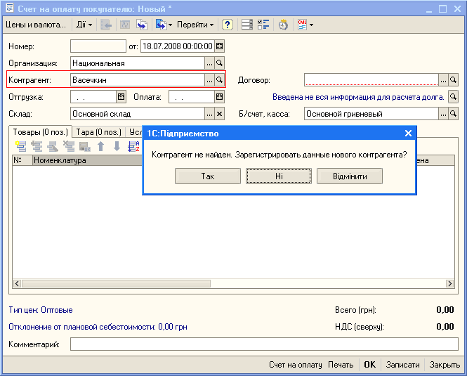Viewport: 467px width, 376px height.
Task: Click the A-Z sort icon in table toolbar
Action: click(133, 146)
